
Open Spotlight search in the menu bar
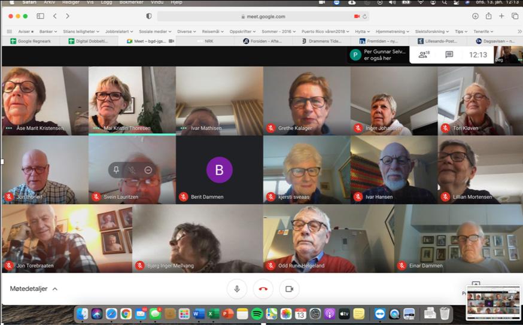[x=444, y=2]
